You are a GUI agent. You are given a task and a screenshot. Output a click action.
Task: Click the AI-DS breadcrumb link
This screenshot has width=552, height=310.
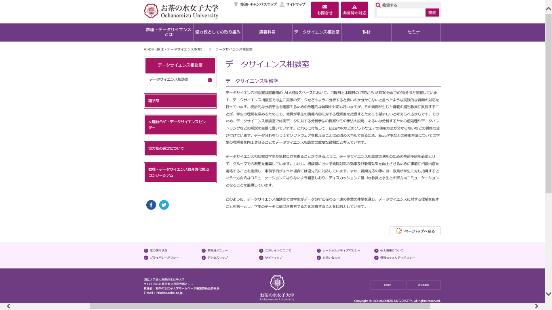(x=173, y=49)
